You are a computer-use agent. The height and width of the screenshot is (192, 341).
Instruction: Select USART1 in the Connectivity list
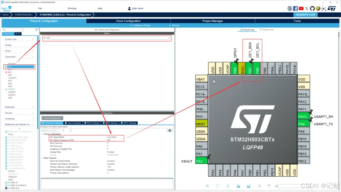(x=12, y=89)
